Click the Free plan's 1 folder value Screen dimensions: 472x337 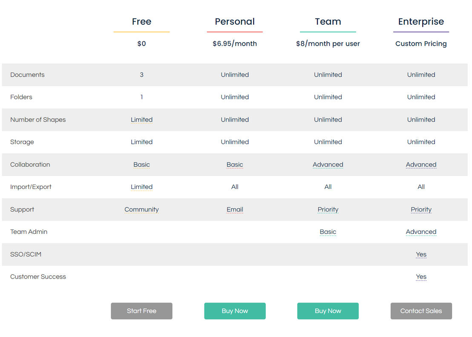click(141, 97)
